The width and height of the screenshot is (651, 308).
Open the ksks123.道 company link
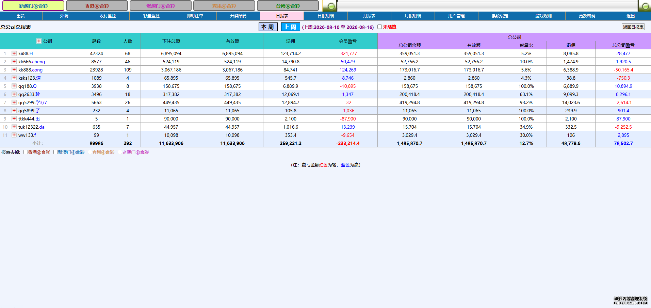point(30,78)
